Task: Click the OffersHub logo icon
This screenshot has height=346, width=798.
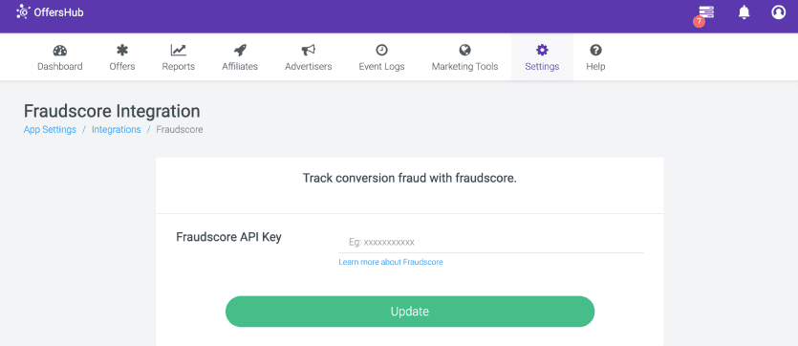Action: pyautogui.click(x=23, y=11)
